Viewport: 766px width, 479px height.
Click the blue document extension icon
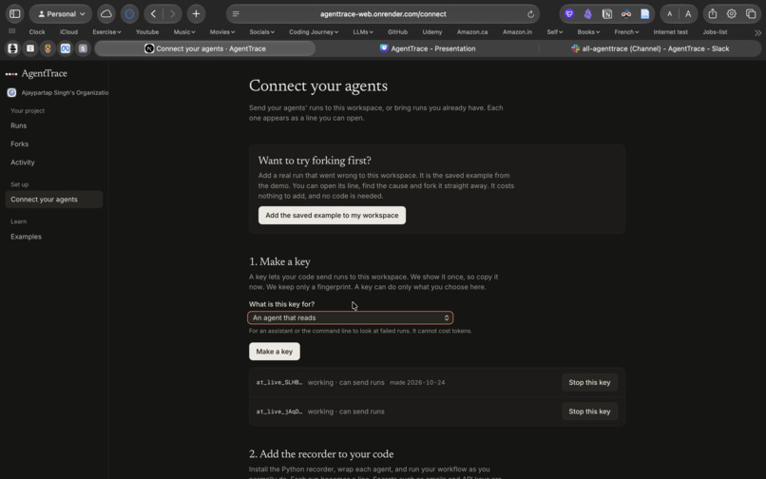(x=645, y=13)
